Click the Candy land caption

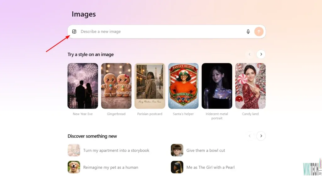(250, 114)
